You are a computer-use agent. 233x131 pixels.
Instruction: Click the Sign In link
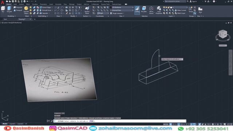click(193, 1)
